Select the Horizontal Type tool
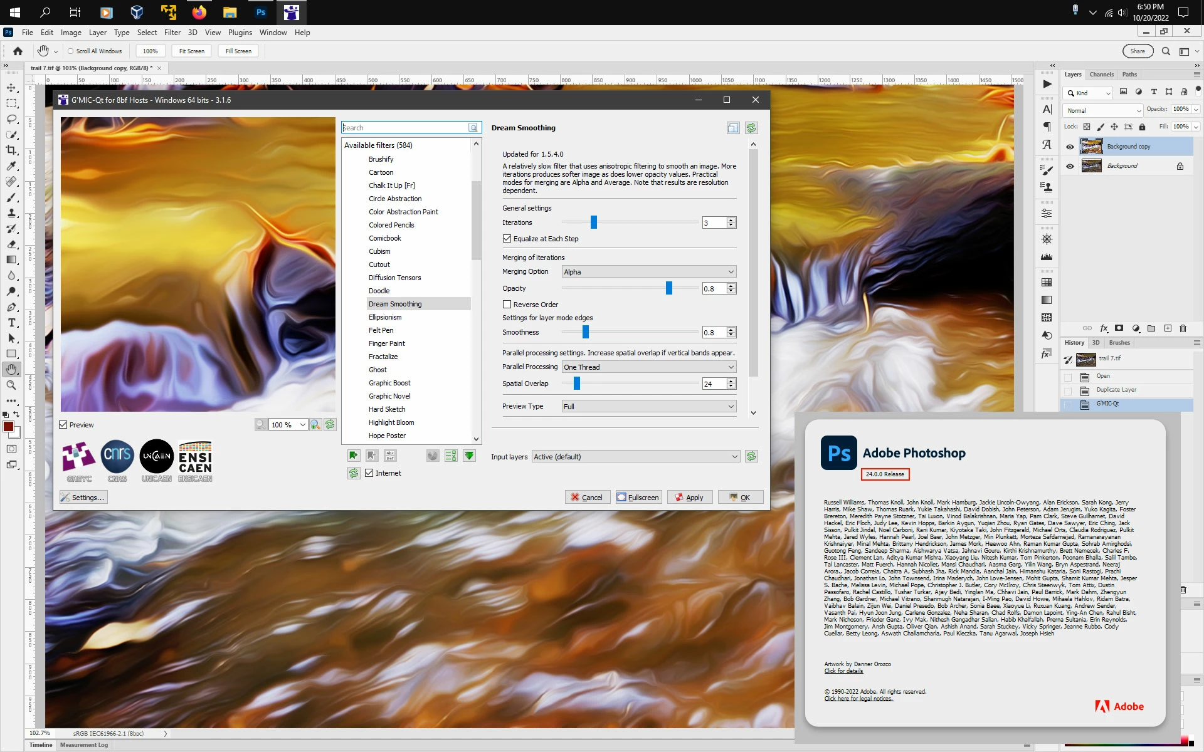 [11, 323]
